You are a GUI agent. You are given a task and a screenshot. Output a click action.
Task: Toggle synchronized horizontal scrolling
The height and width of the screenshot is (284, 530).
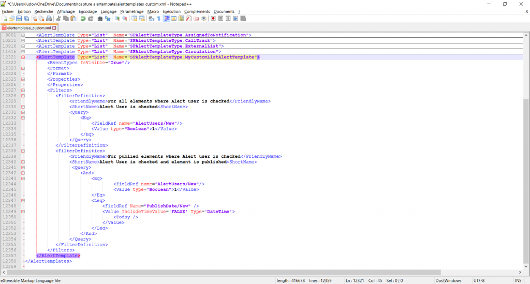[142, 19]
